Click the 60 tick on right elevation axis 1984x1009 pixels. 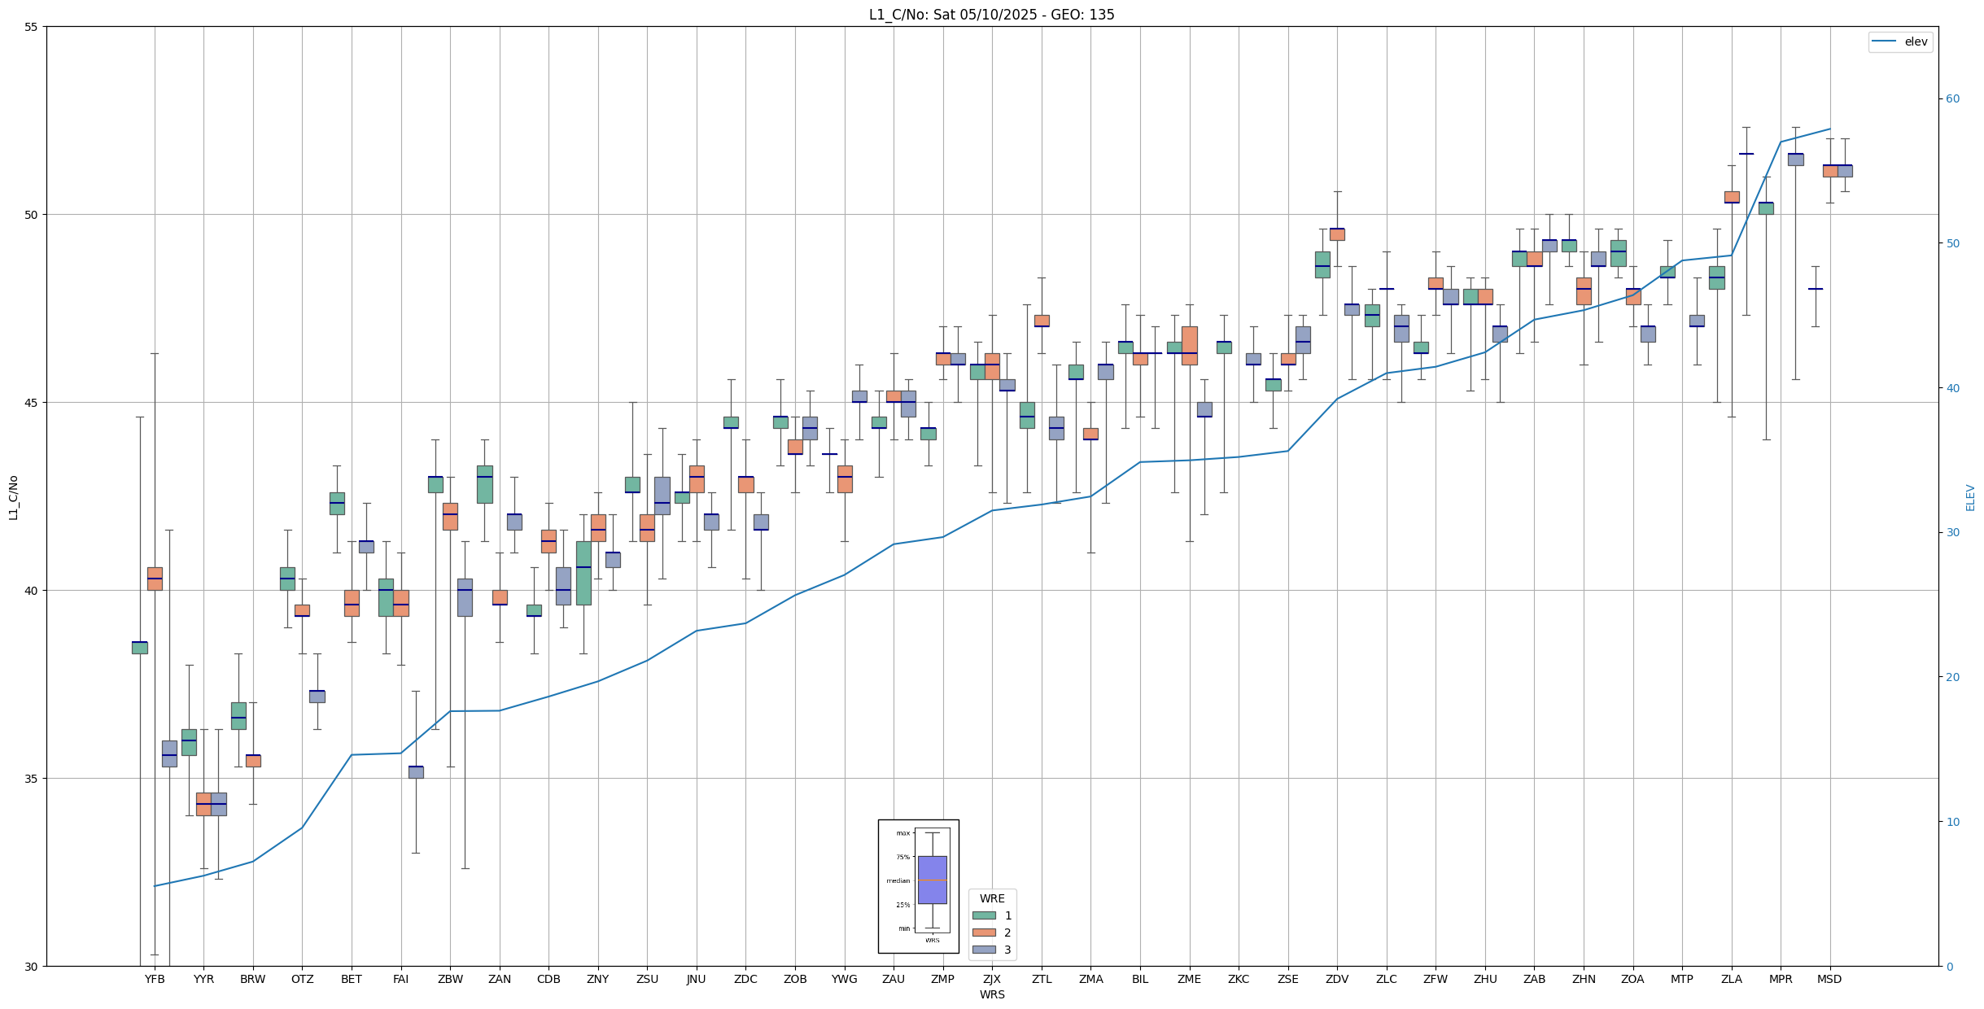click(1952, 99)
